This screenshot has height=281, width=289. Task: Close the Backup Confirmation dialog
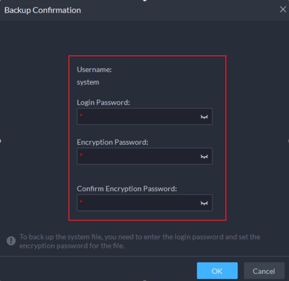pos(283,9)
